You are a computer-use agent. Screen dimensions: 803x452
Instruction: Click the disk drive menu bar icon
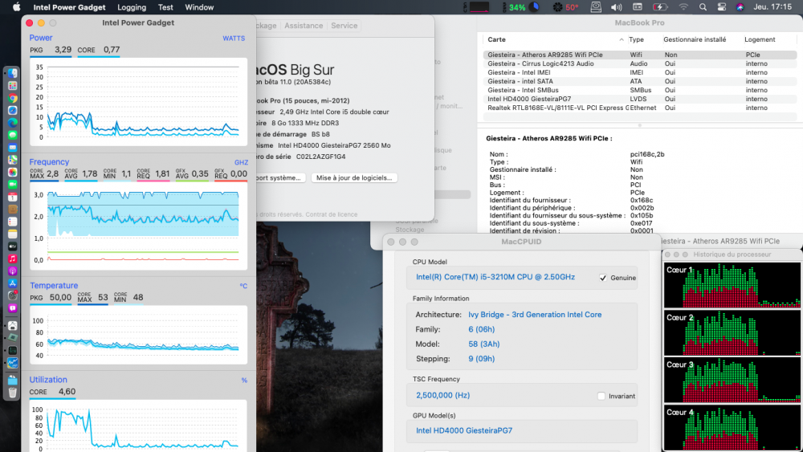[596, 7]
